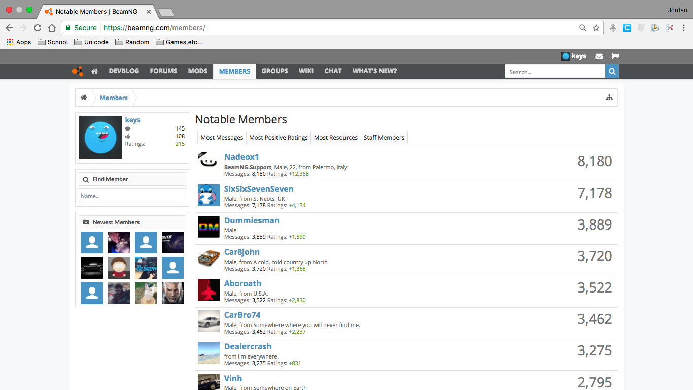Screen dimensions: 693x390
Task: Open Car8john's orange car avatar
Action: 209,258
